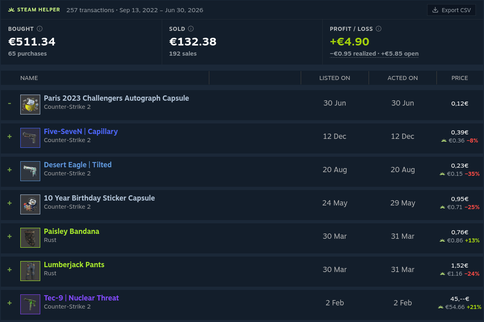
Task: Click the plus sign on the Lumberjack Pants row
Action: 10,270
